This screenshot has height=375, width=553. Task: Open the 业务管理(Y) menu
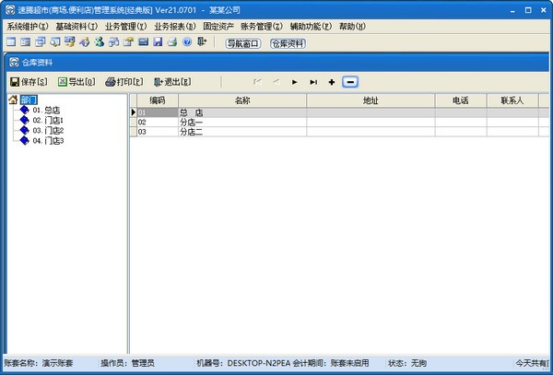pos(125,27)
